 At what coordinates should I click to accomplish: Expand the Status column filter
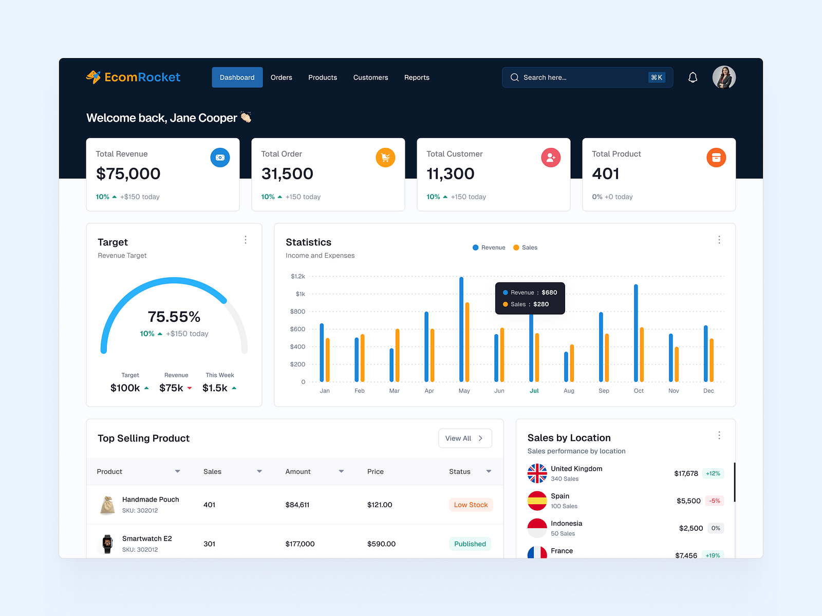point(488,471)
